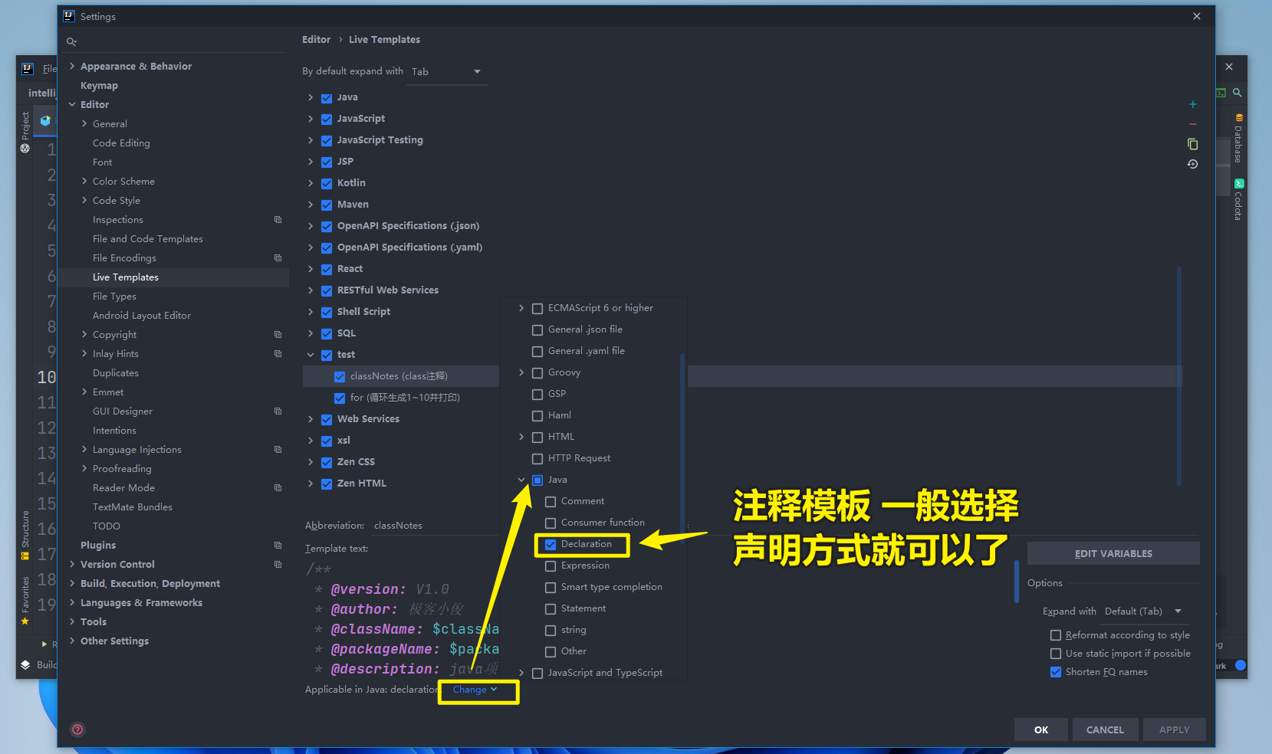
Task: Collapse the Editor section in sidebar
Action: (72, 105)
